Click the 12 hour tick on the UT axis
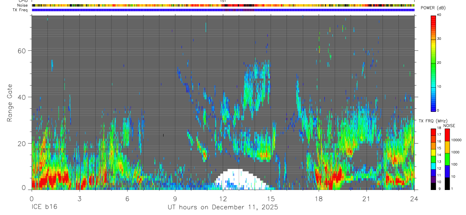 [223, 199]
